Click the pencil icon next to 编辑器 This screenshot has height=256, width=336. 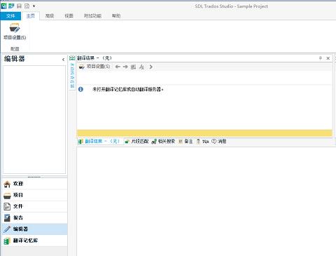7,229
